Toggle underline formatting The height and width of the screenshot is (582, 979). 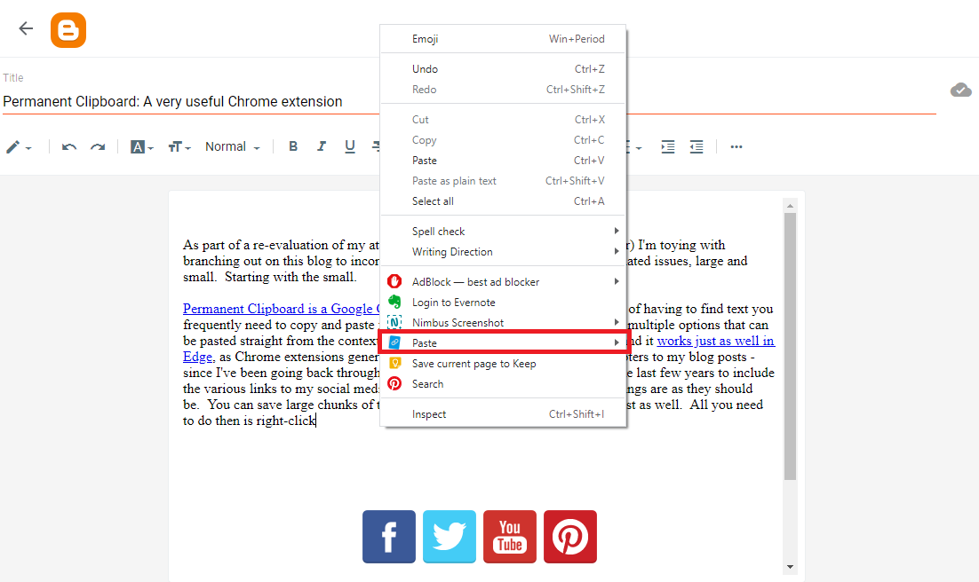tap(350, 146)
